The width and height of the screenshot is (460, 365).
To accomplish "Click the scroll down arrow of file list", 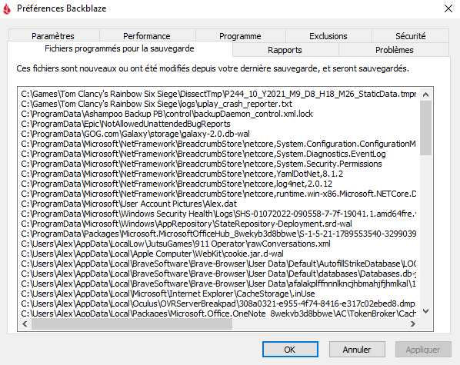I will (425, 311).
